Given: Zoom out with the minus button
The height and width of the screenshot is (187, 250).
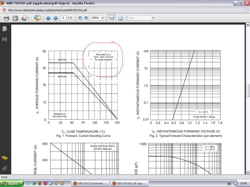Looking at the screenshot, I should pos(80,18).
